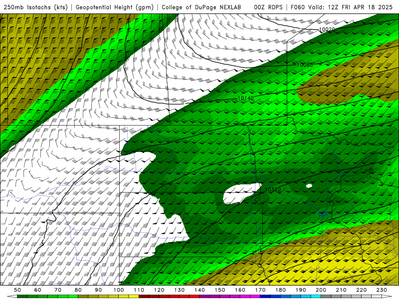Click the dark gray swatch right of 200
Screen dimensions: 399x299
coord(326,297)
